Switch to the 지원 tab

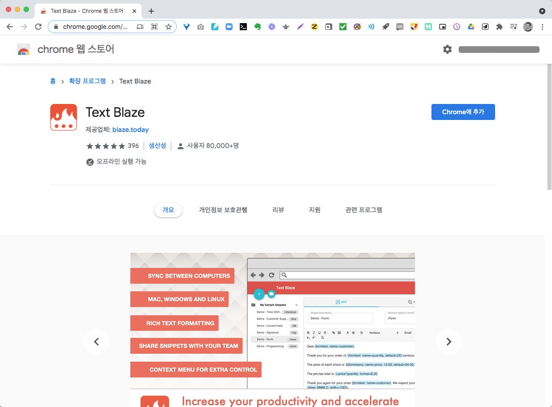coord(315,210)
